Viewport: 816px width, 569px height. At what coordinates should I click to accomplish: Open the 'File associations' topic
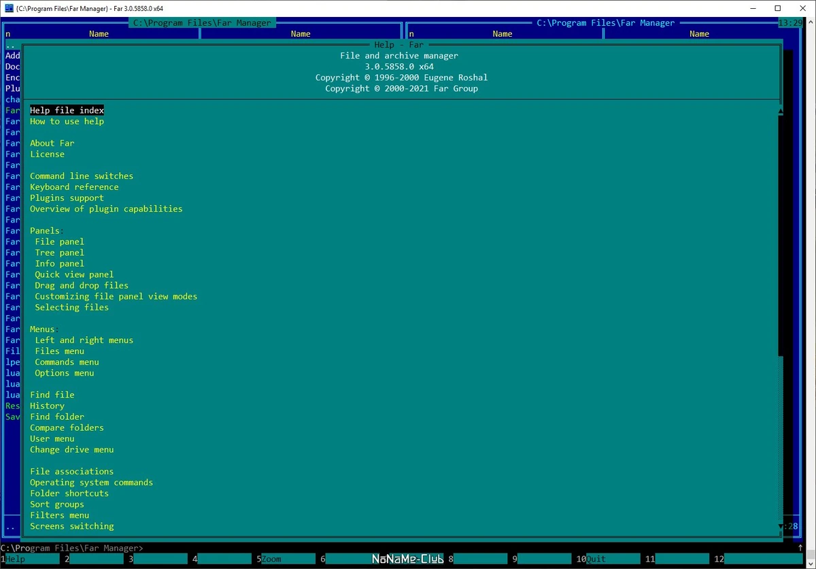tap(71, 471)
